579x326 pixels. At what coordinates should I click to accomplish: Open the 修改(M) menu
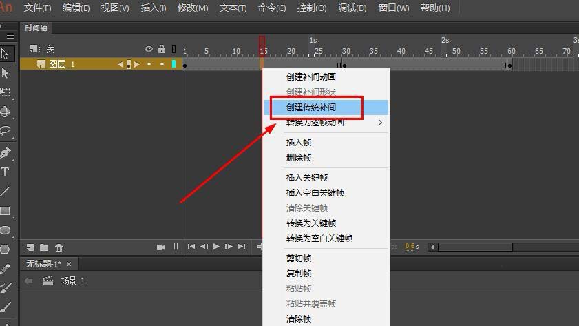(x=193, y=8)
